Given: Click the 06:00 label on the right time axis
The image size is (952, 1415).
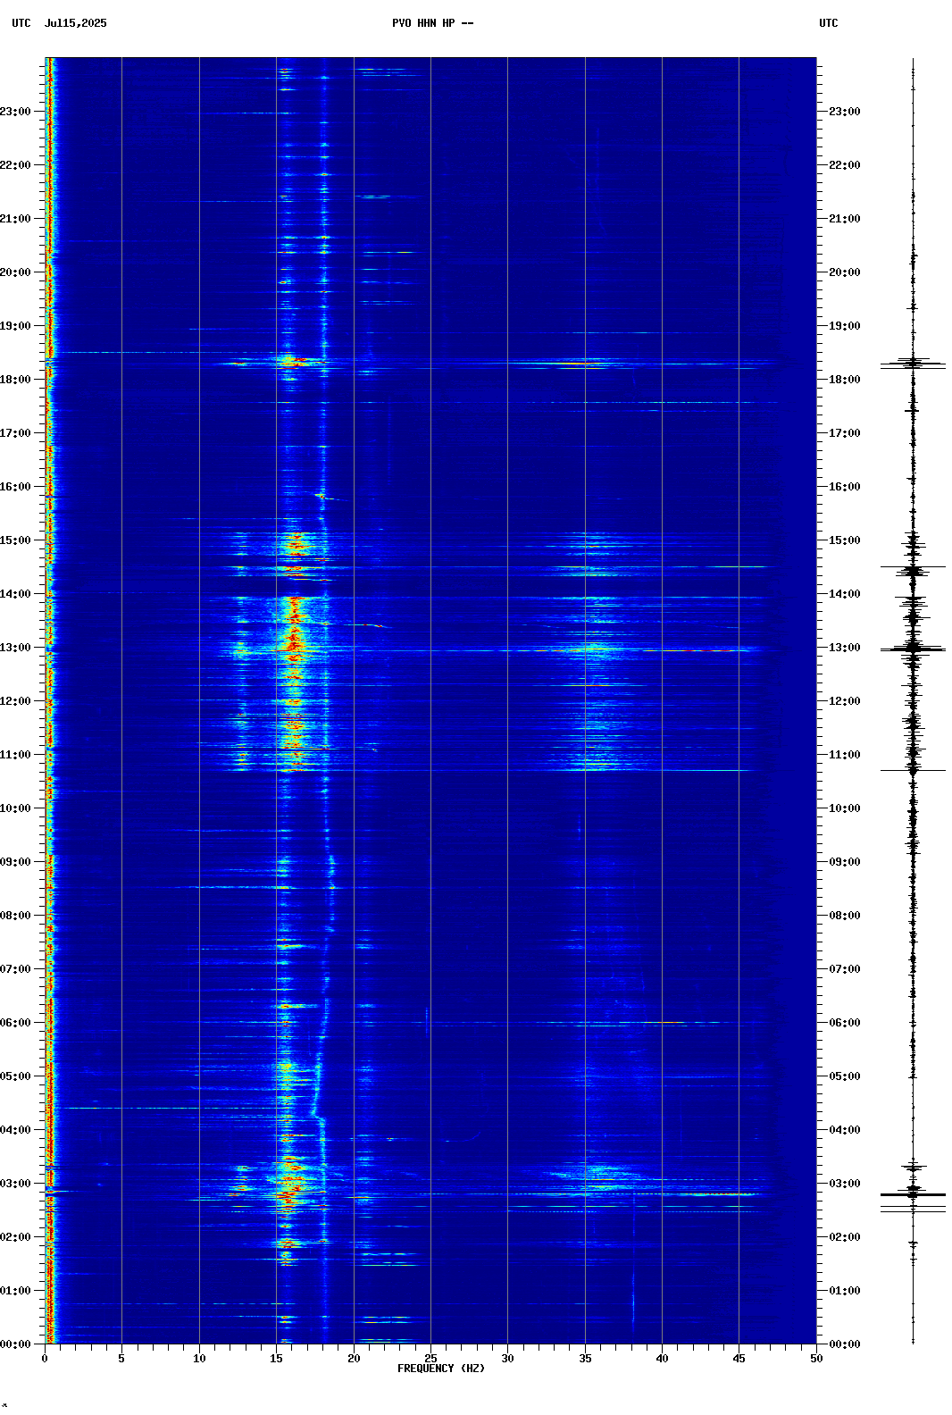Looking at the screenshot, I should click(845, 1023).
